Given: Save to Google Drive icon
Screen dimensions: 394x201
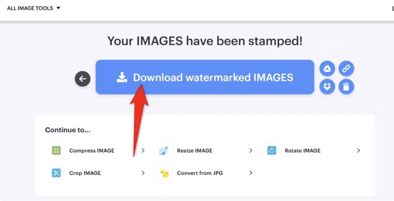Looking at the screenshot, I should (x=327, y=69).
